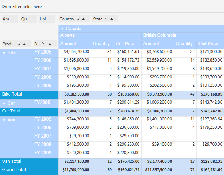The height and width of the screenshot is (175, 224).
Task: Click the State column field button
Action: [105, 19]
